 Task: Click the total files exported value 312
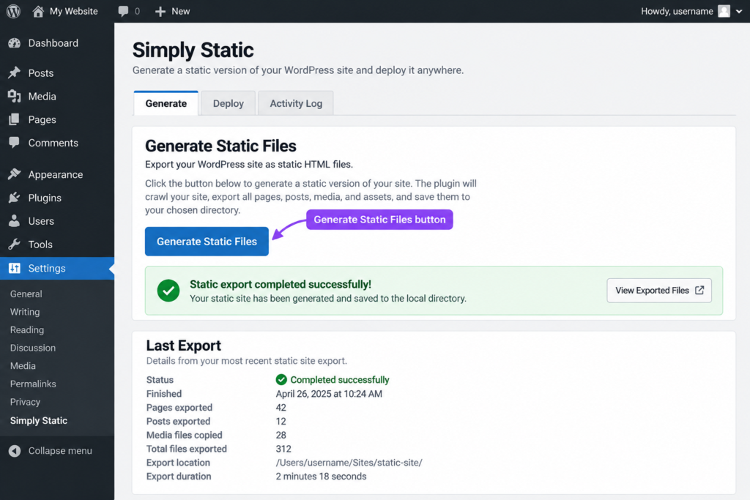[x=283, y=449]
